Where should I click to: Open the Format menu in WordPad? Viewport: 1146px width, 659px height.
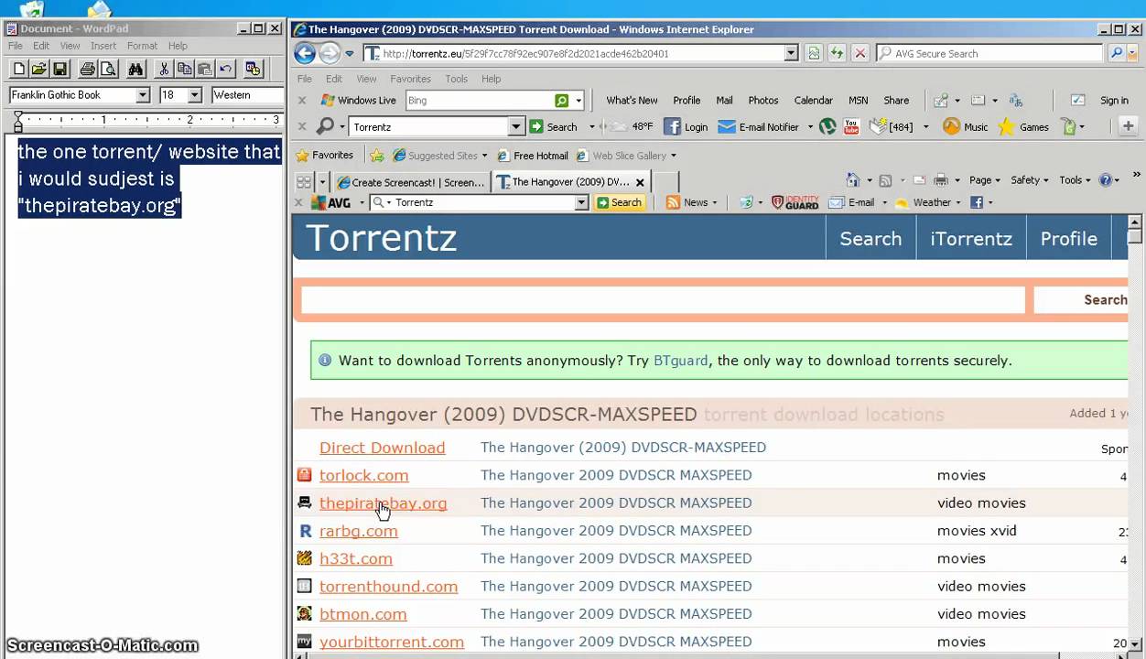pos(142,46)
